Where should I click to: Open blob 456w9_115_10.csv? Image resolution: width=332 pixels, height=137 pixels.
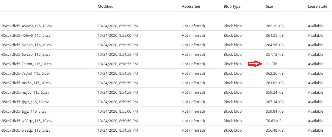pyautogui.click(x=26, y=26)
